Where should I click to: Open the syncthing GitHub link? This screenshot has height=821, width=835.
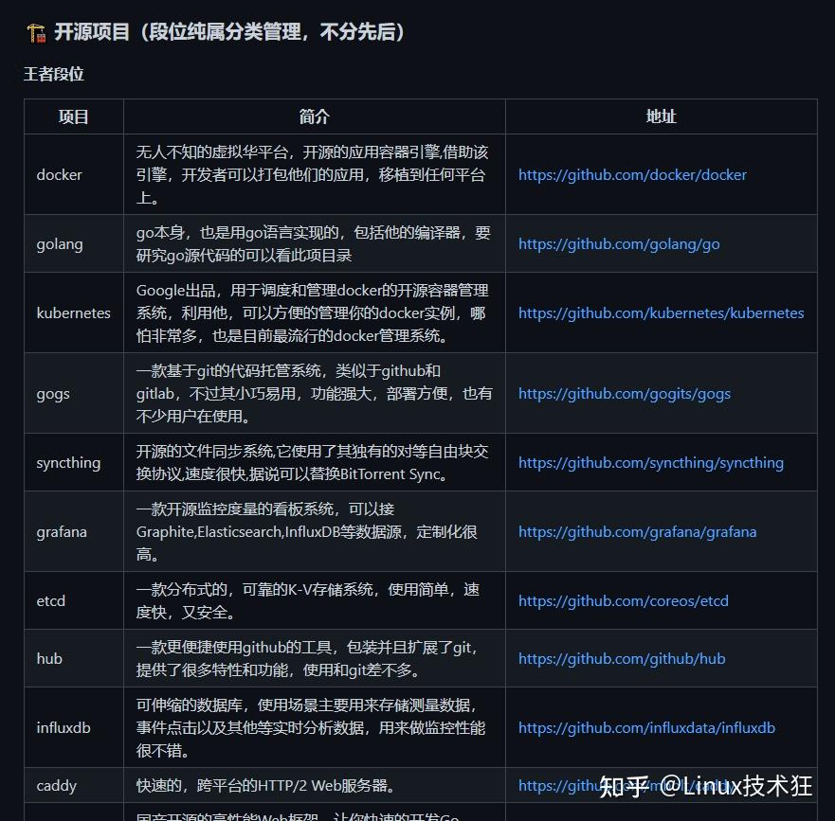pyautogui.click(x=650, y=462)
